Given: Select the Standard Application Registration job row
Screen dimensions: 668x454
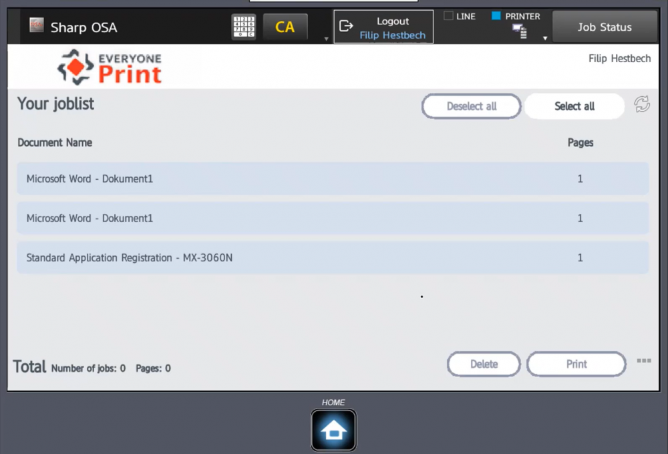Looking at the screenshot, I should pyautogui.click(x=332, y=257).
